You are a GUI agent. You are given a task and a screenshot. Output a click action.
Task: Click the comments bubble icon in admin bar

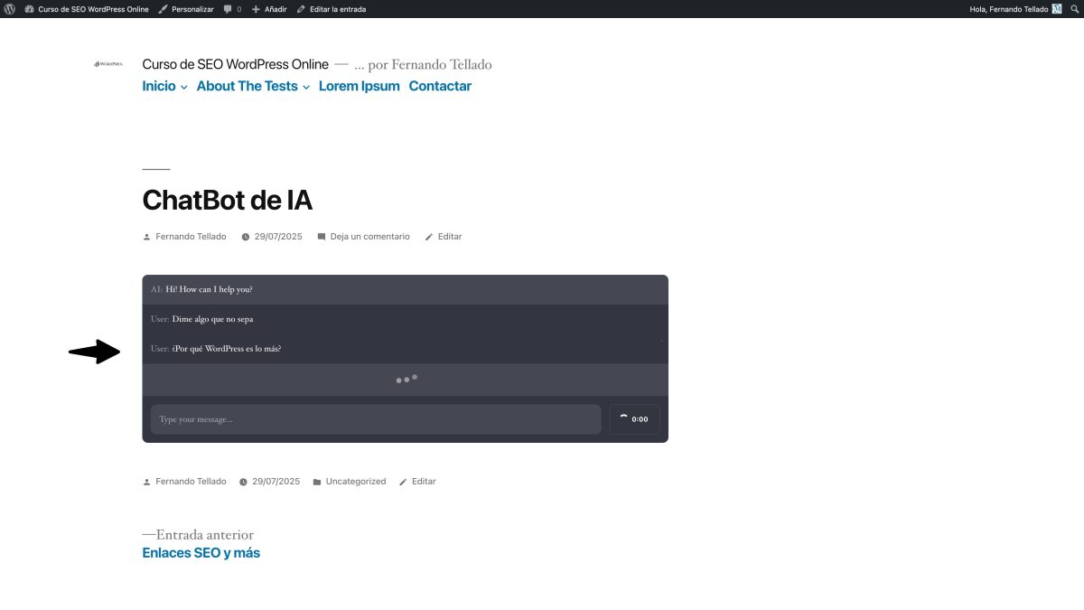tap(227, 9)
